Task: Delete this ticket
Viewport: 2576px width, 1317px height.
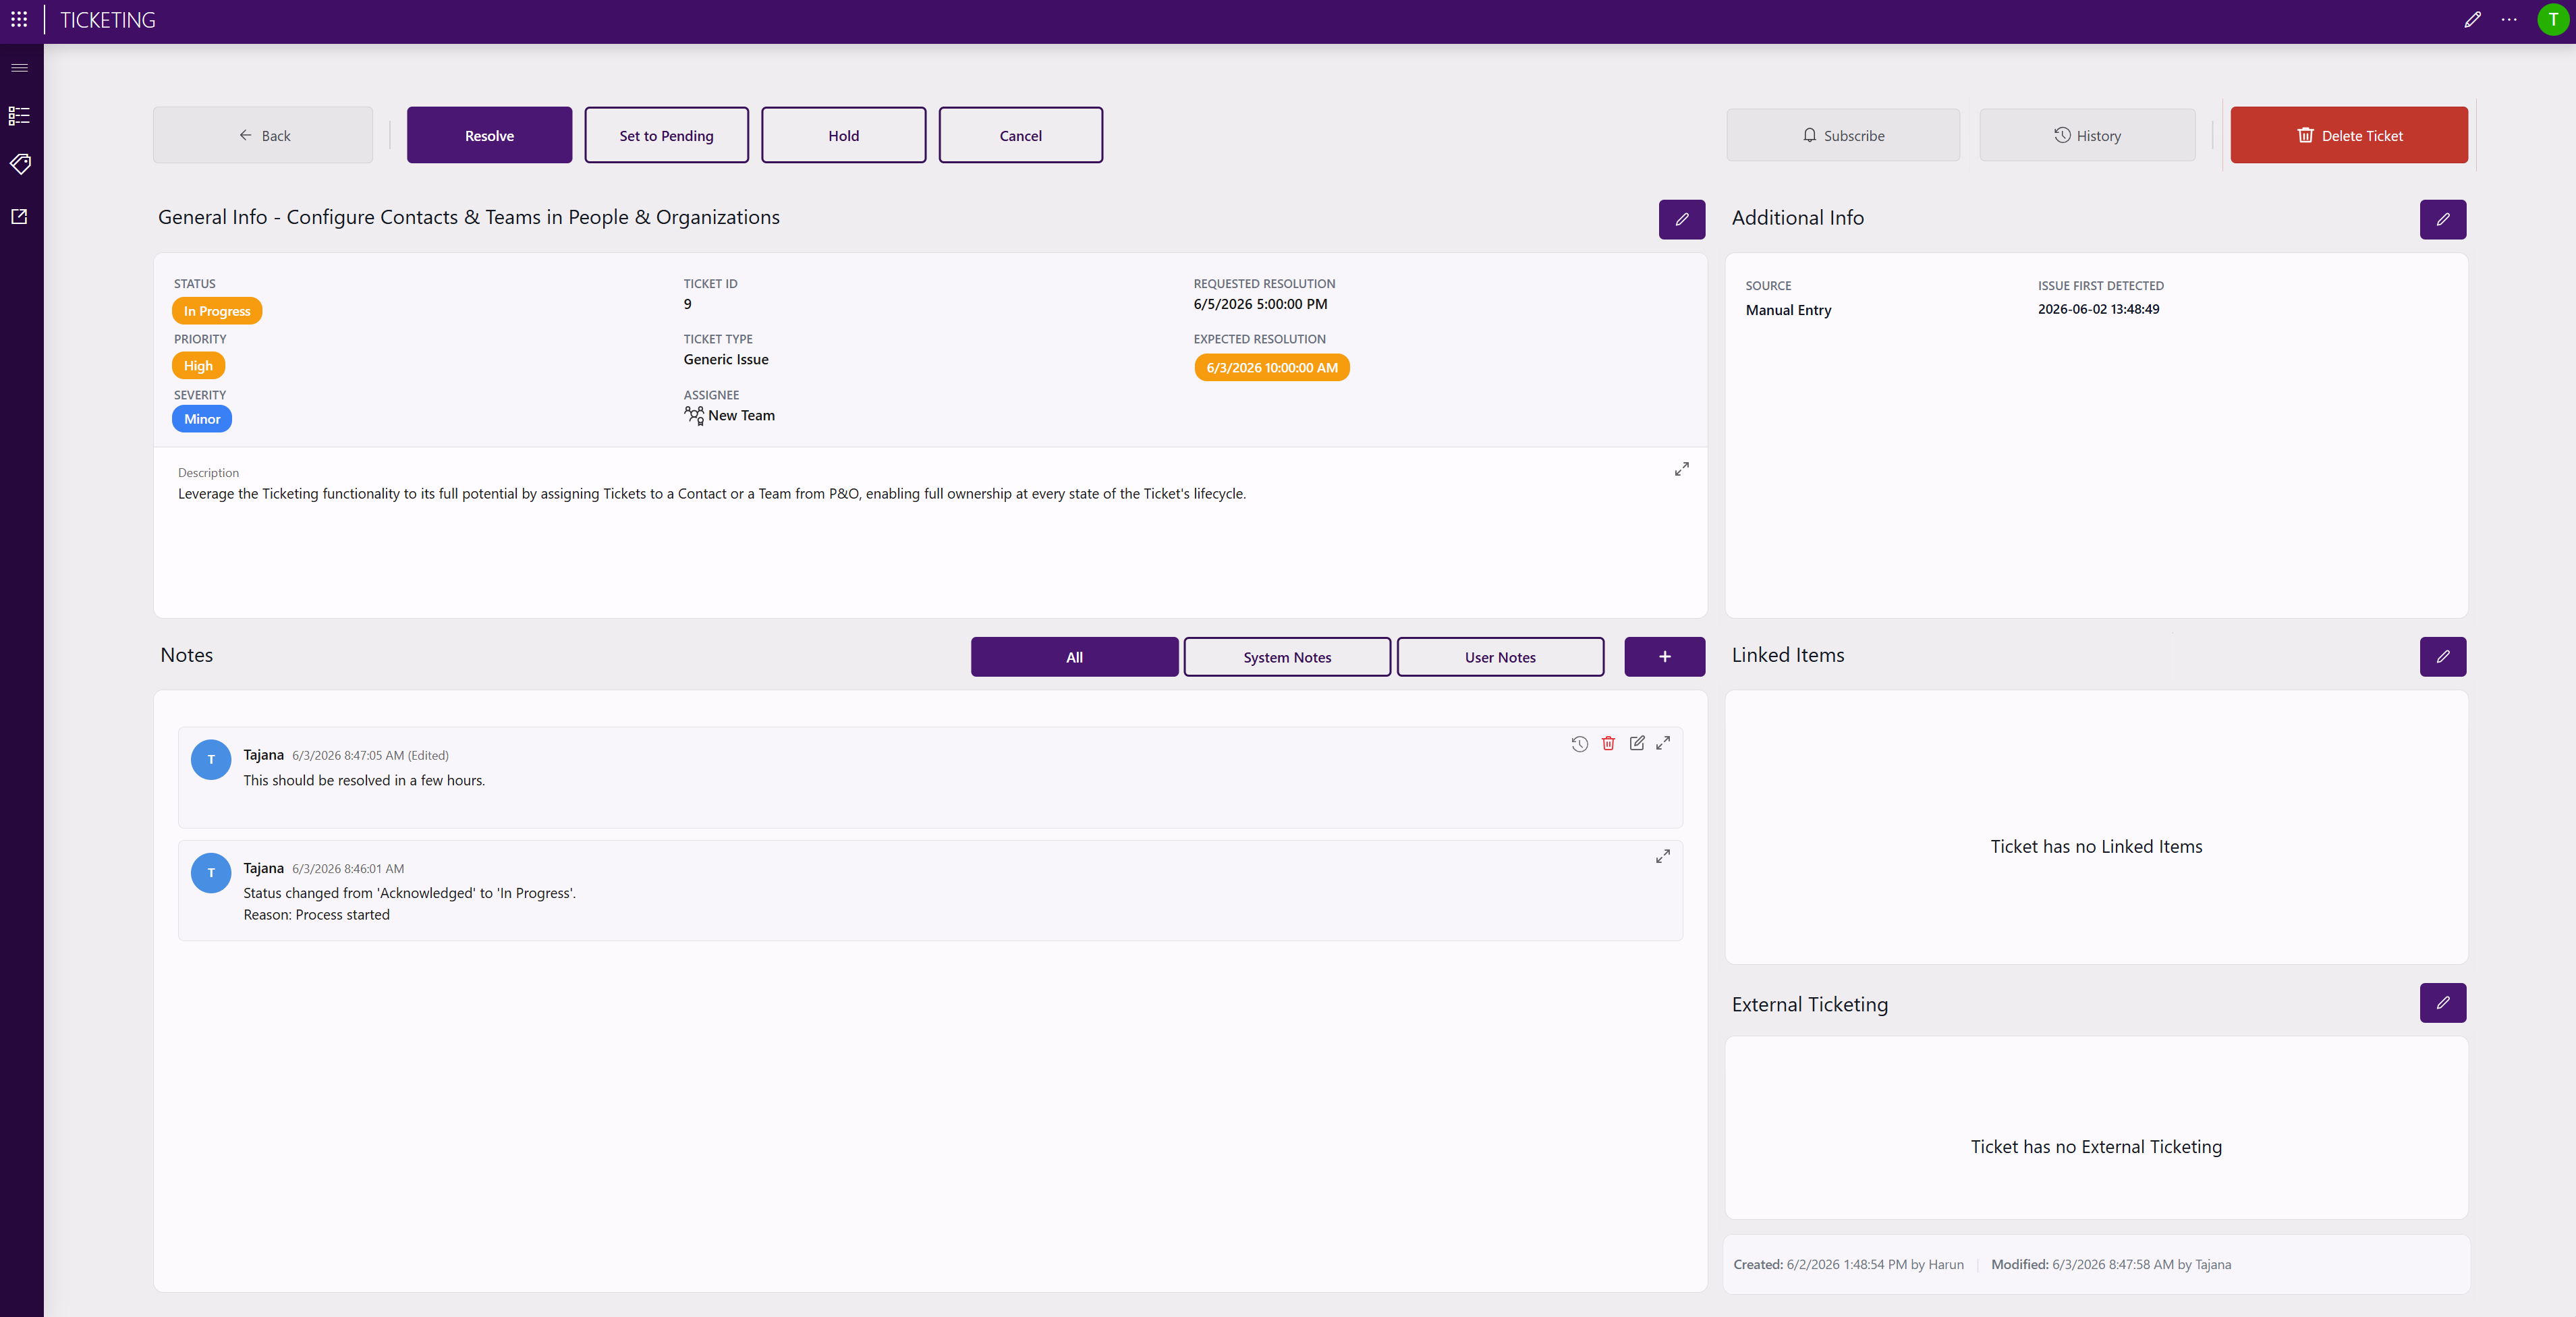Action: point(2349,135)
